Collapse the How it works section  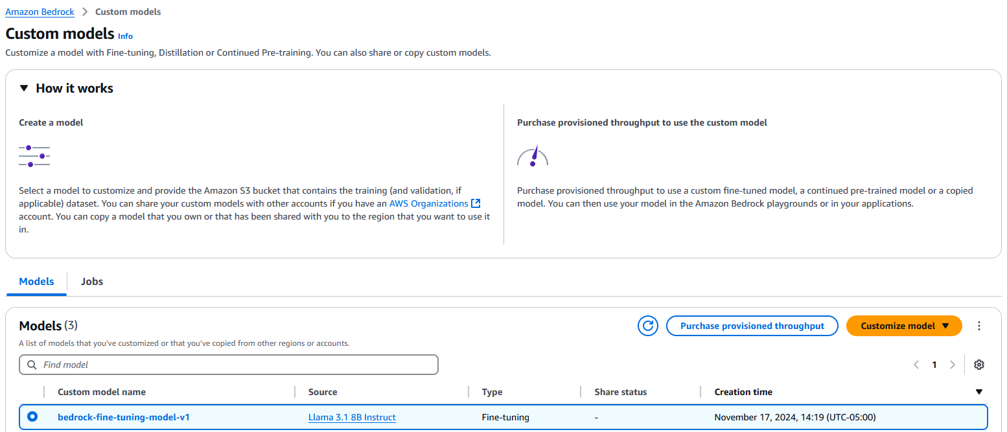click(24, 88)
